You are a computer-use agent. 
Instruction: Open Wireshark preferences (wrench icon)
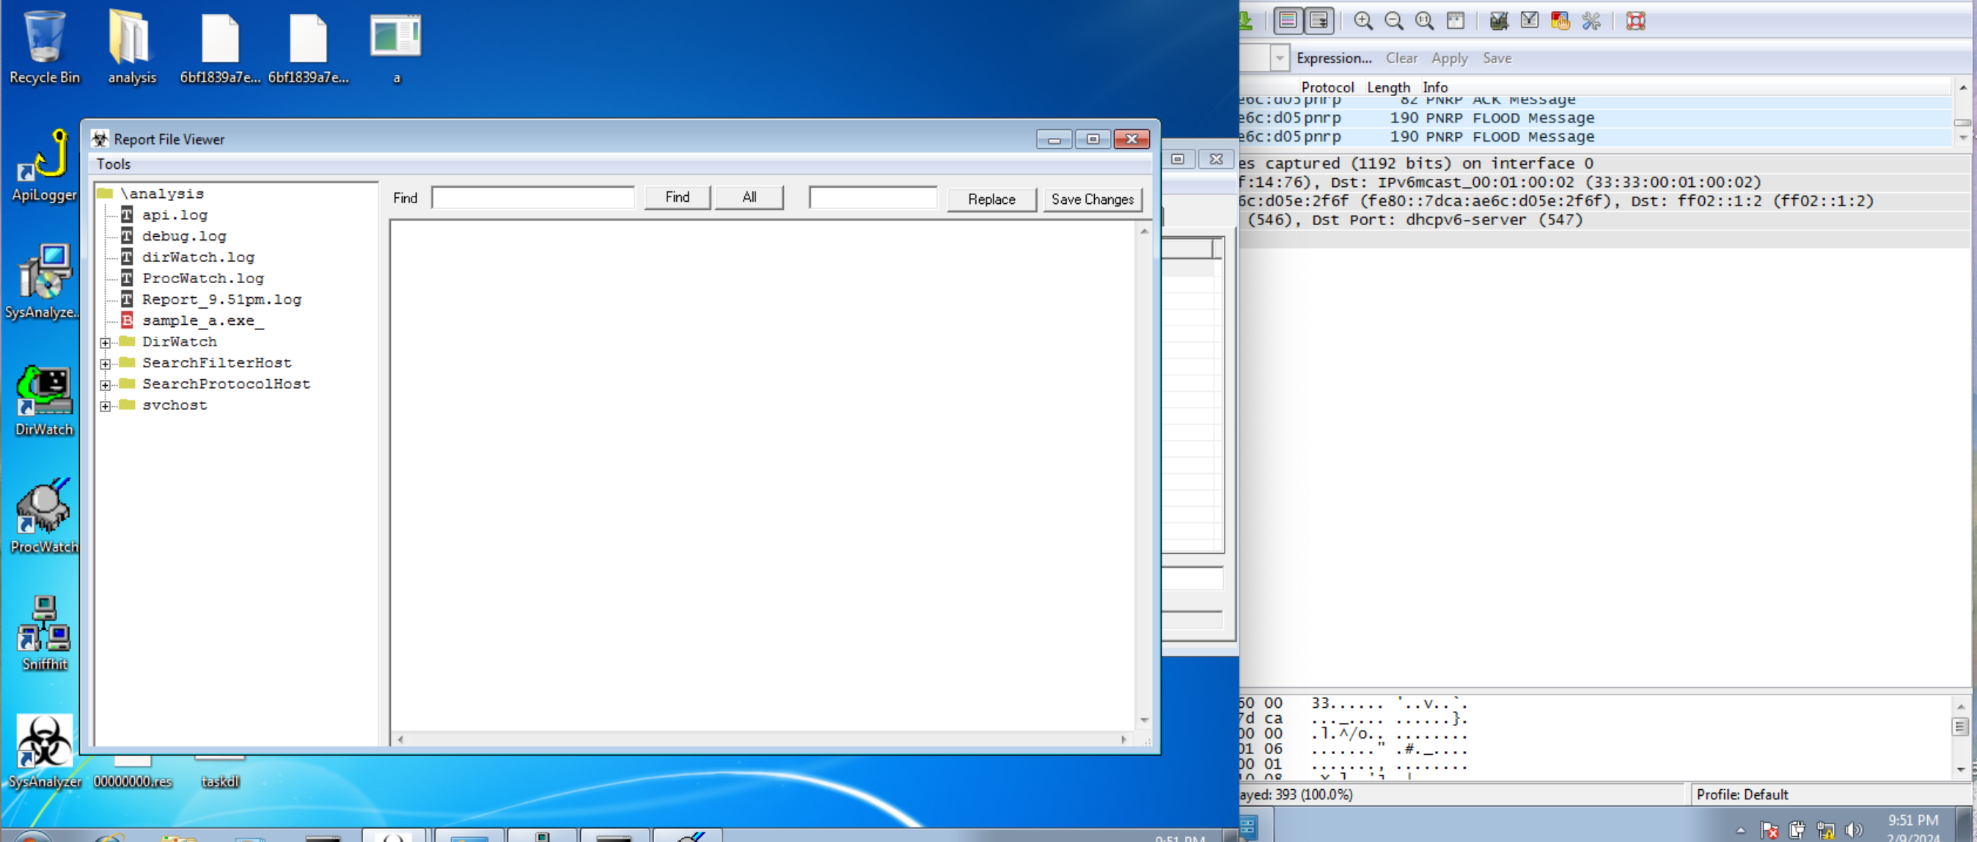[x=1591, y=21]
